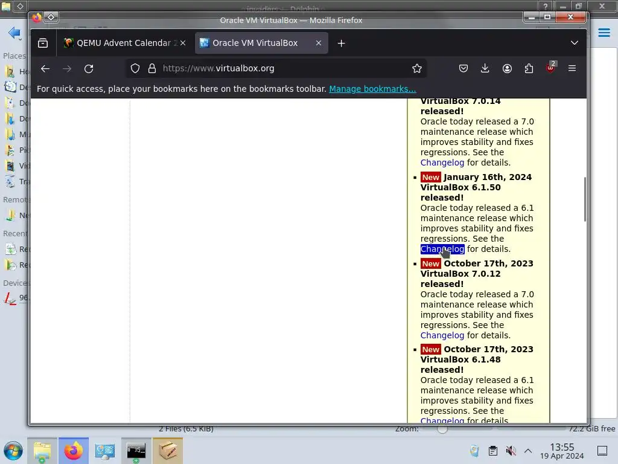Screen dimensions: 618x464
Task: Select Home folder in Dolphin Places
Action: pyautogui.click(x=16, y=71)
